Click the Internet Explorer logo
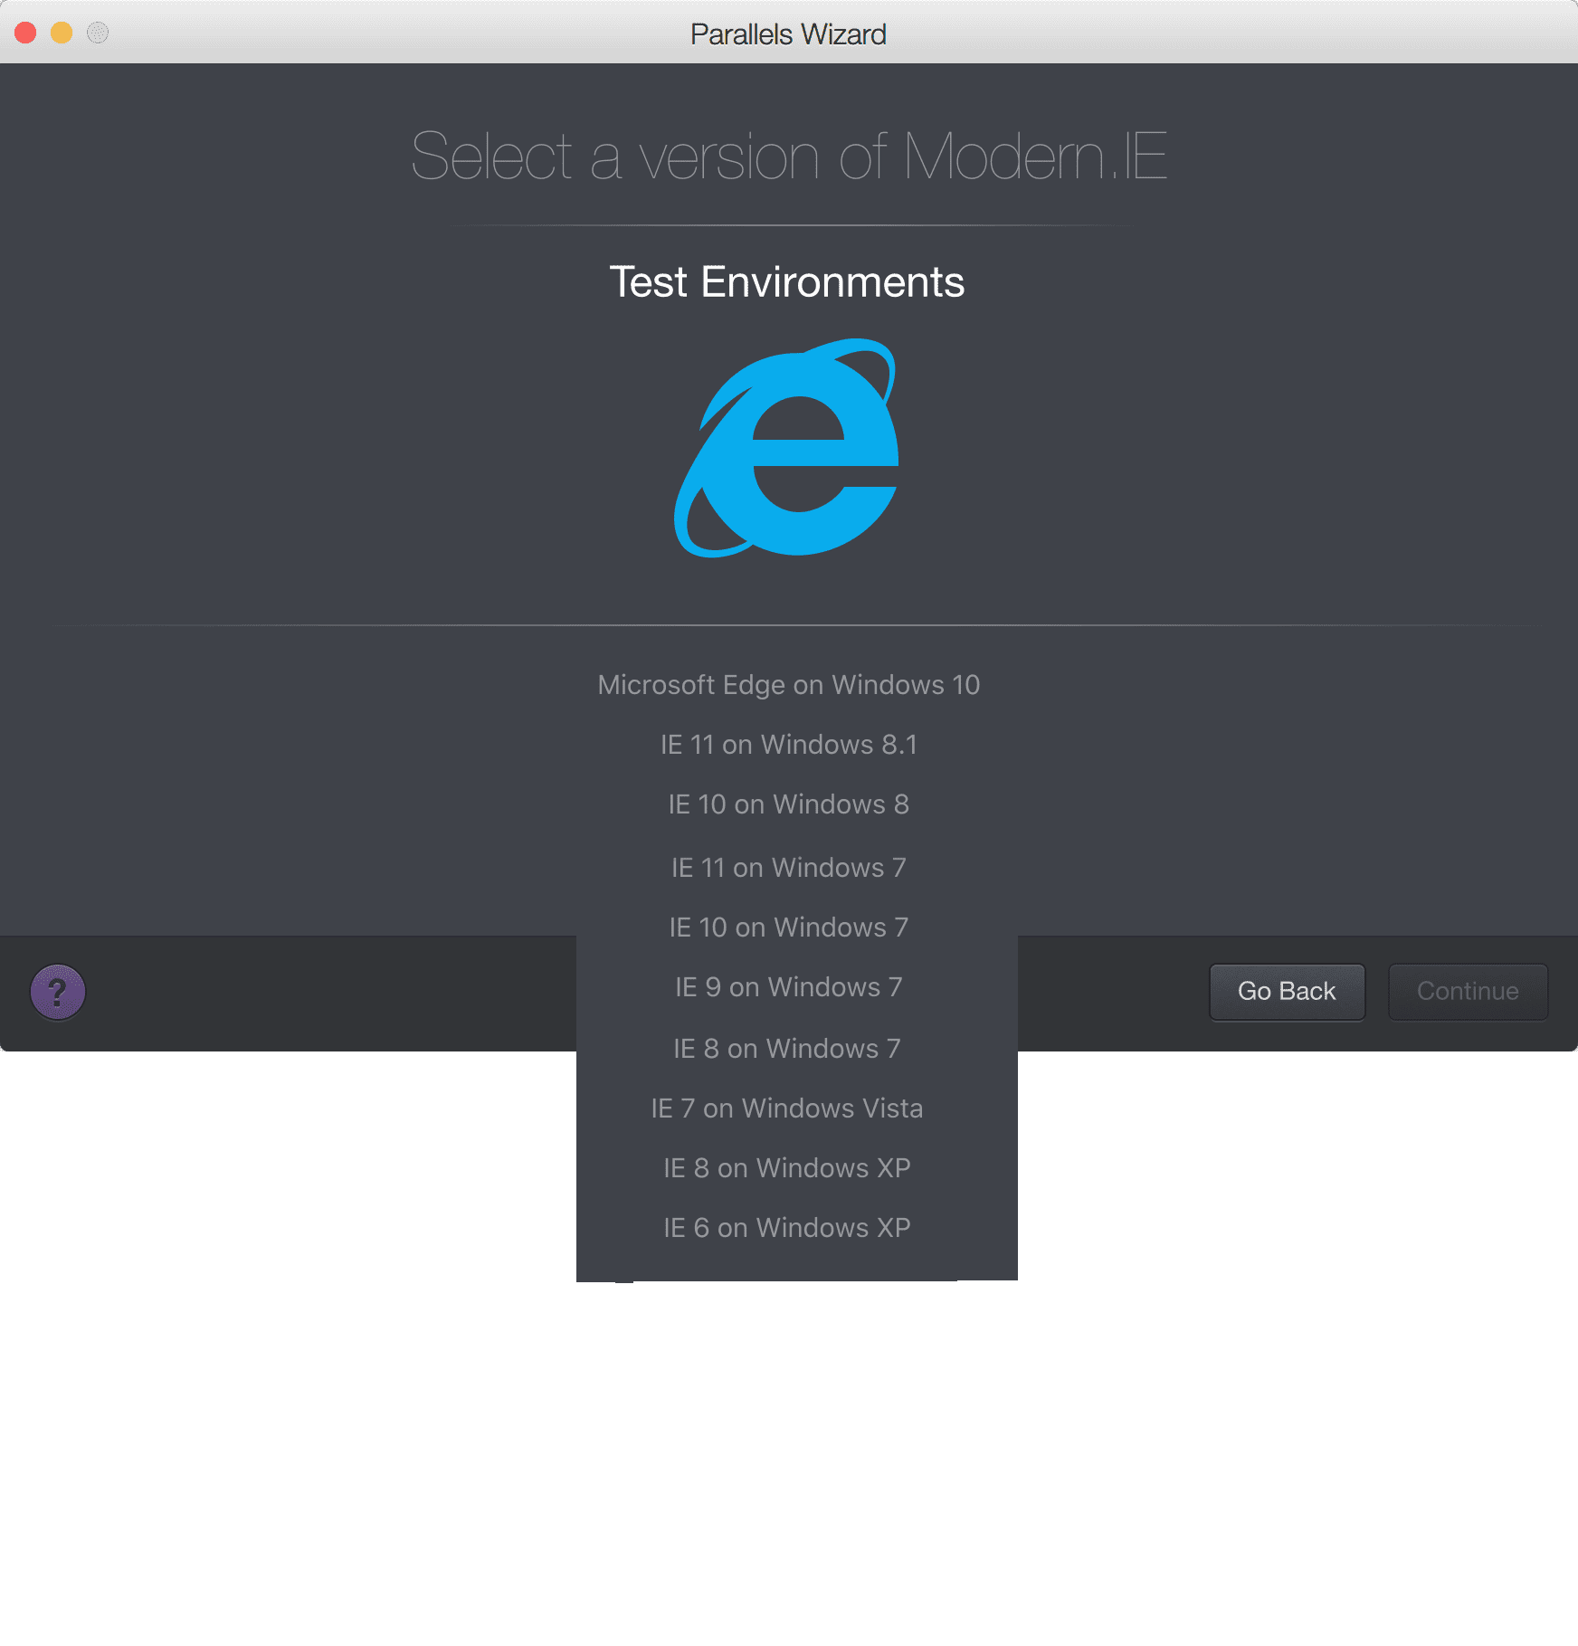Image resolution: width=1578 pixels, height=1646 pixels. pos(787,448)
